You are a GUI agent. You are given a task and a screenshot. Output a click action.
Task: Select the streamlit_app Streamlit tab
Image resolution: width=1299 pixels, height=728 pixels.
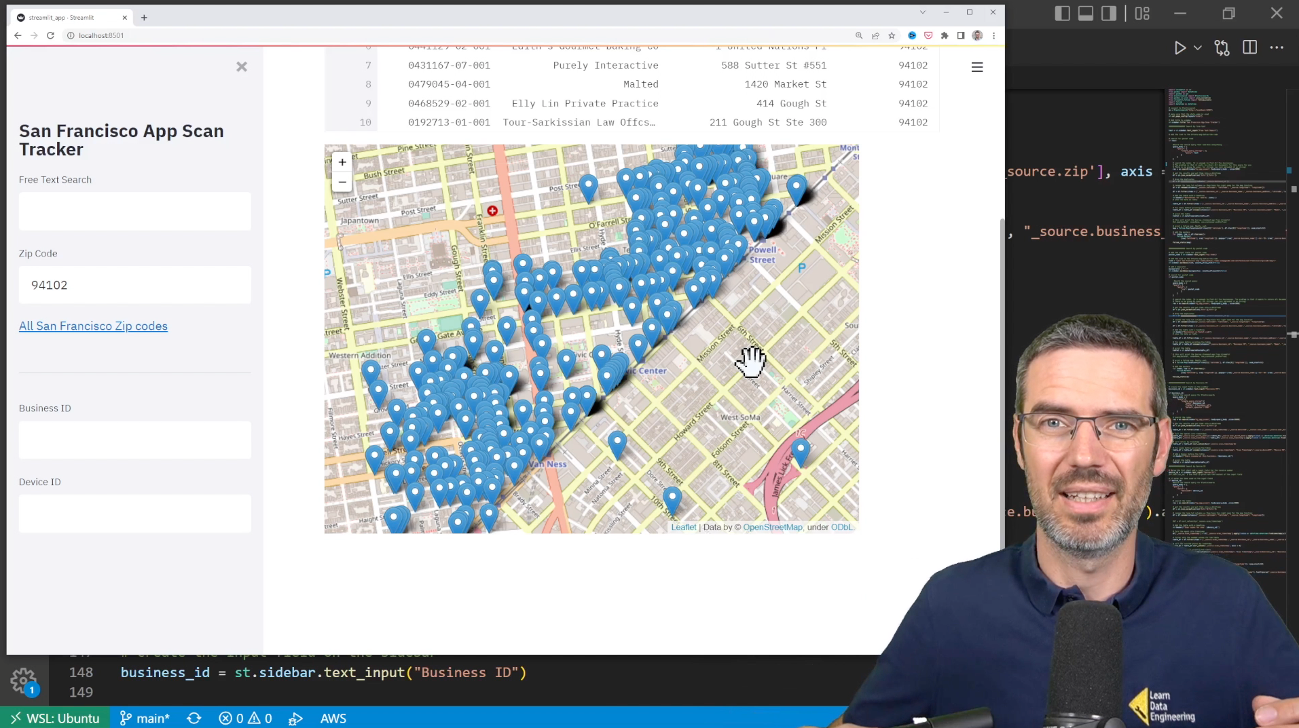coord(72,18)
